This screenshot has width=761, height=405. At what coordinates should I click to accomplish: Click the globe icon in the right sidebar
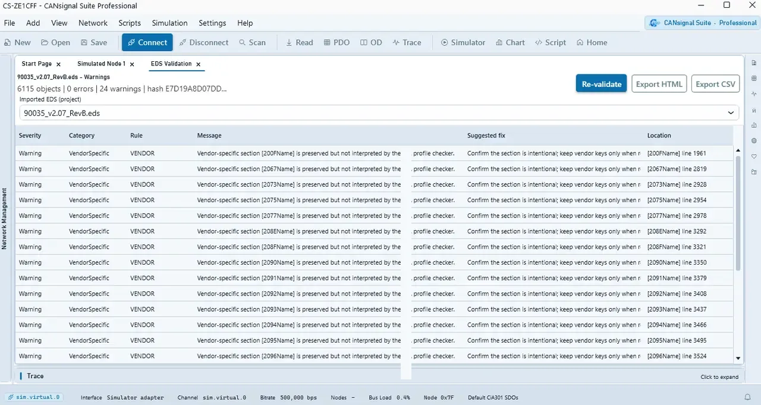(x=754, y=141)
